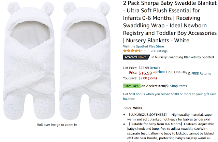Click the Color: White label

[133, 108]
